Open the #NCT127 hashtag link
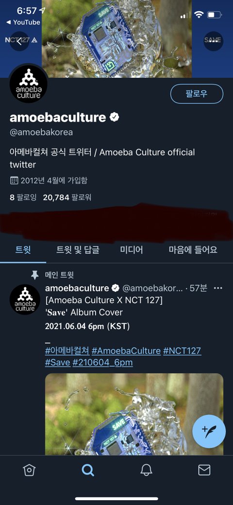The image size is (233, 505). click(182, 351)
